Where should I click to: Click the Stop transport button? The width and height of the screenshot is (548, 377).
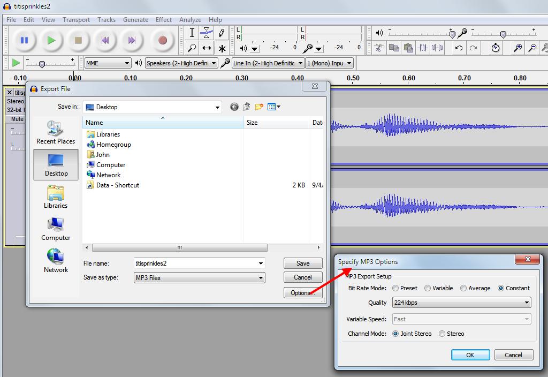coord(78,40)
